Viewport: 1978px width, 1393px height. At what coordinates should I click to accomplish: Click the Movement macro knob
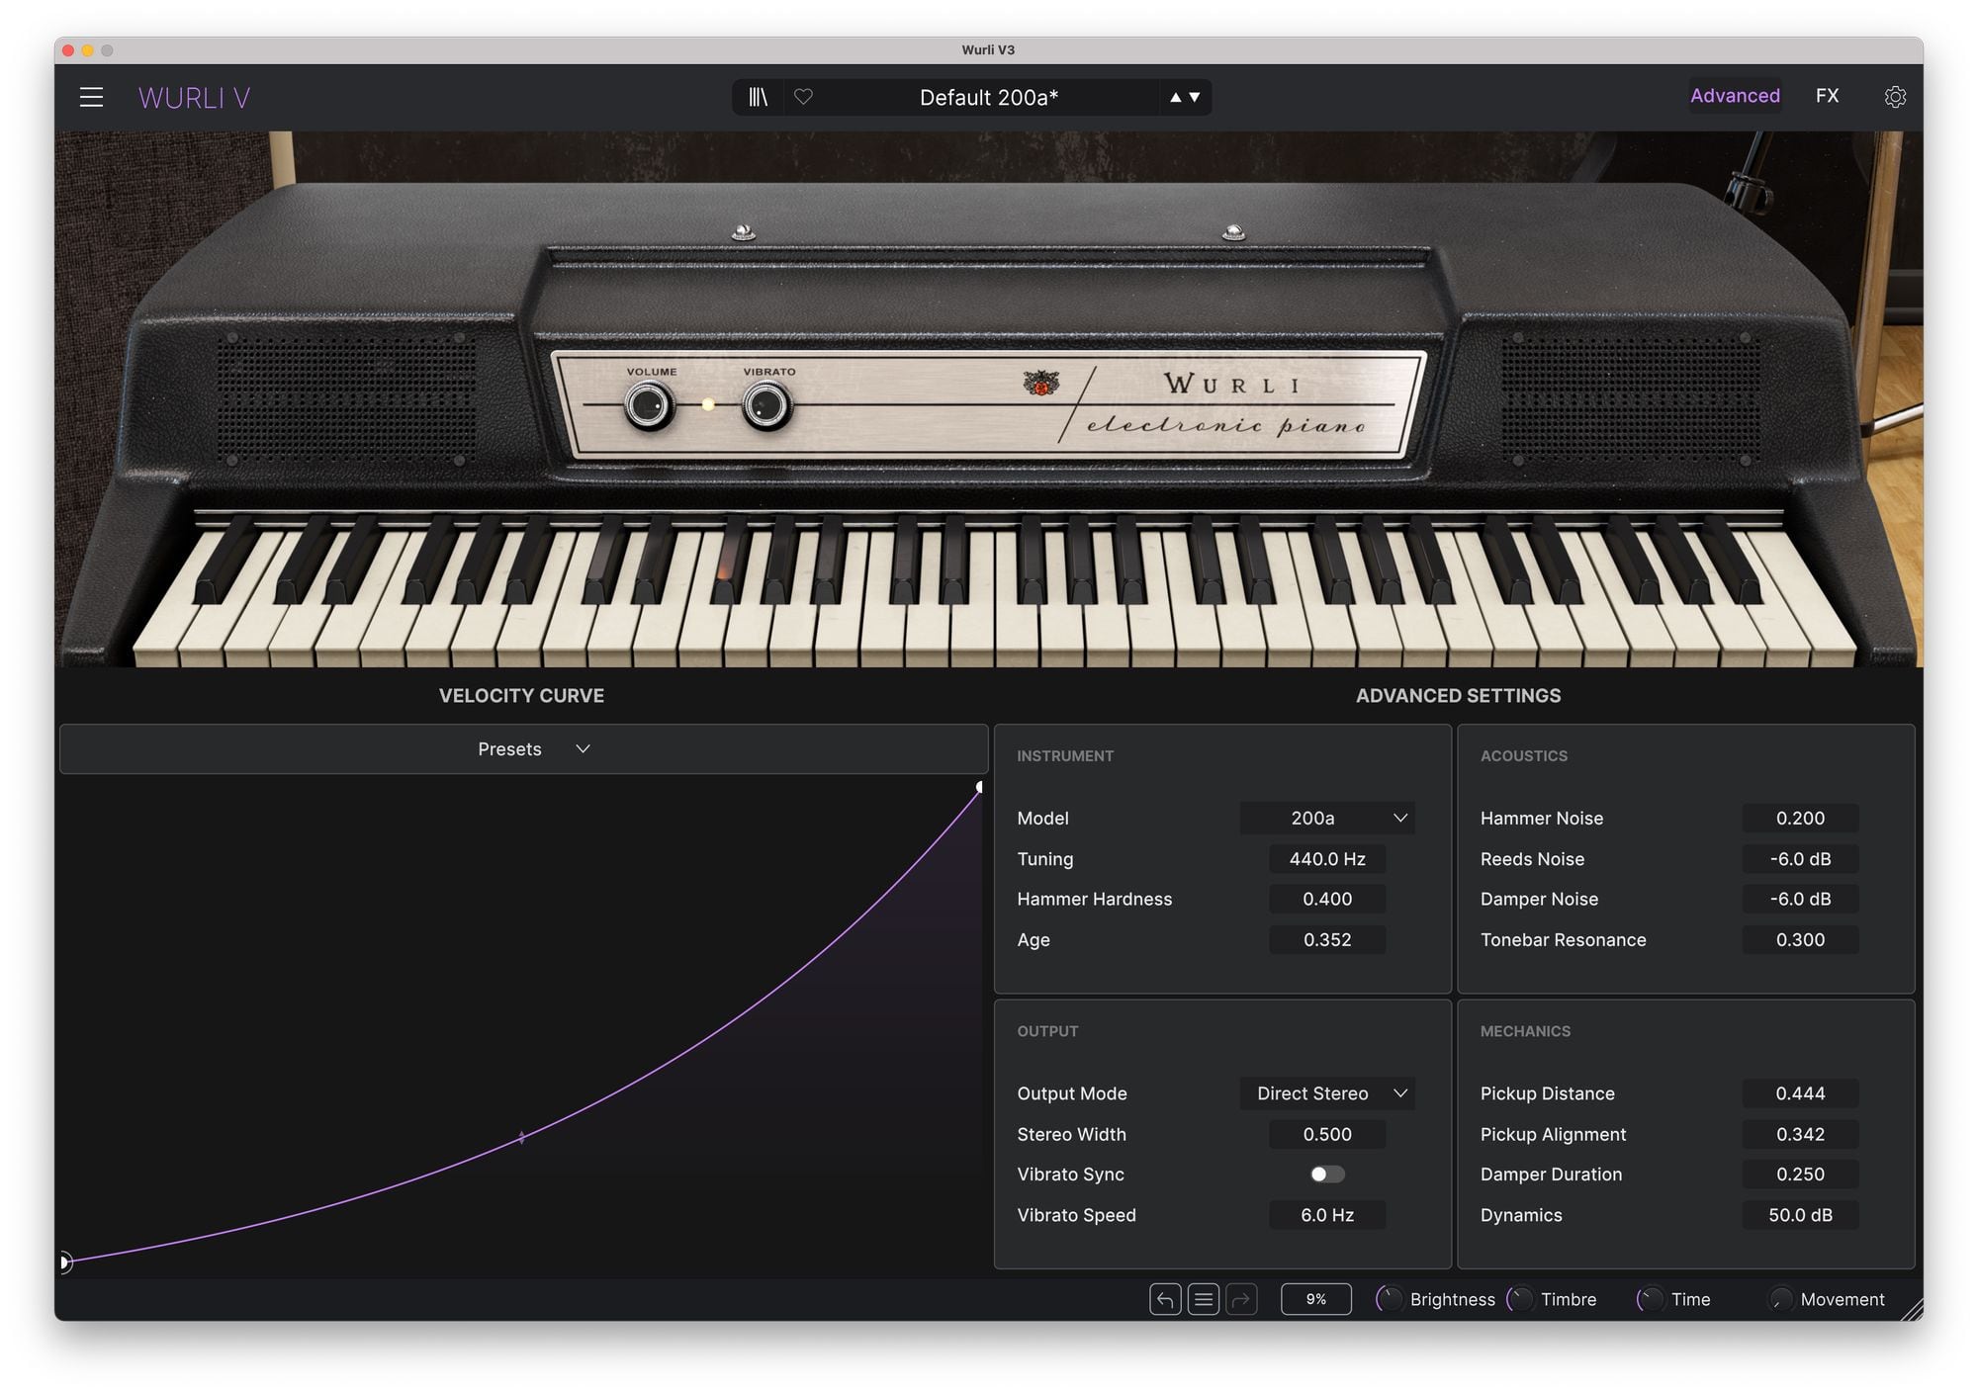[1780, 1299]
